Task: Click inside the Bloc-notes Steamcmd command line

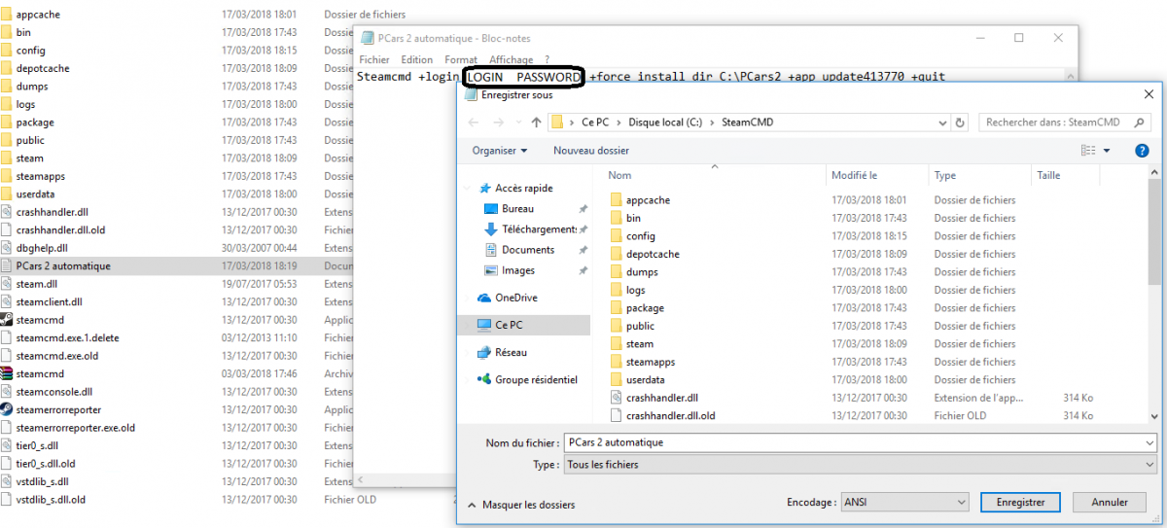Action: click(651, 76)
